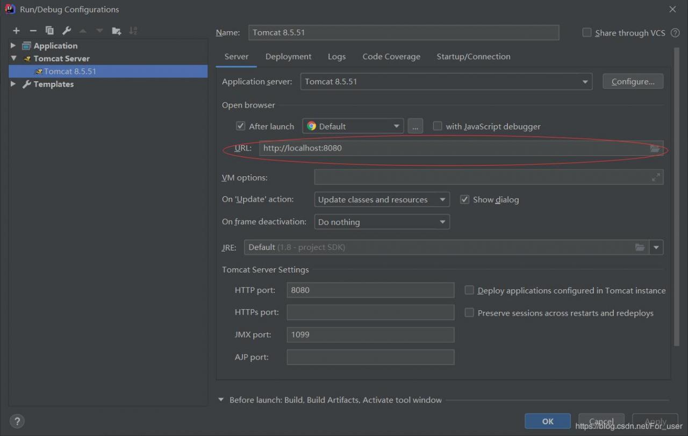
Task: Switch to the Logs tab
Action: 336,56
